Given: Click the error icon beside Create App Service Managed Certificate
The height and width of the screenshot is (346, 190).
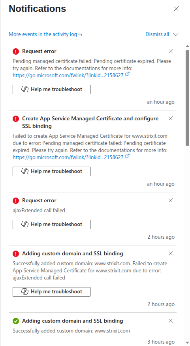Looking at the screenshot, I should point(16,119).
